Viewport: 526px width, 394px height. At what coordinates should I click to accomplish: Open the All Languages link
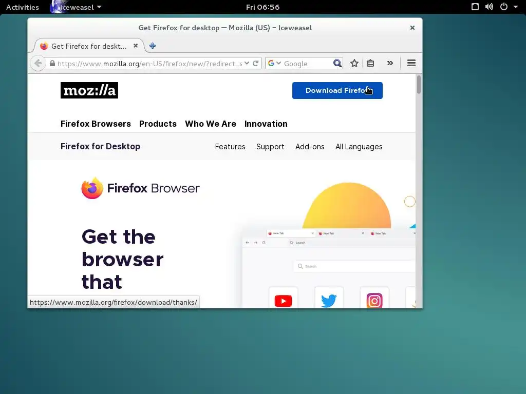359,147
